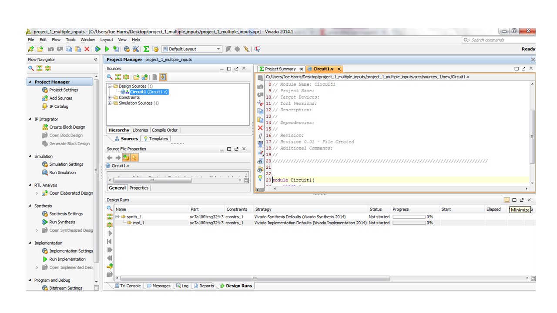This screenshot has height=313, width=557.
Task: Collapse Project Manager section in Flow Navigator
Action: coord(30,82)
